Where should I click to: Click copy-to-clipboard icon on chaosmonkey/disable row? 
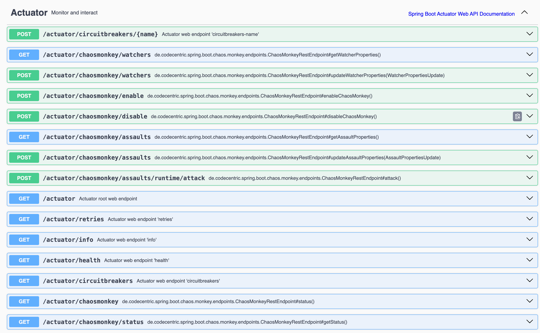517,116
